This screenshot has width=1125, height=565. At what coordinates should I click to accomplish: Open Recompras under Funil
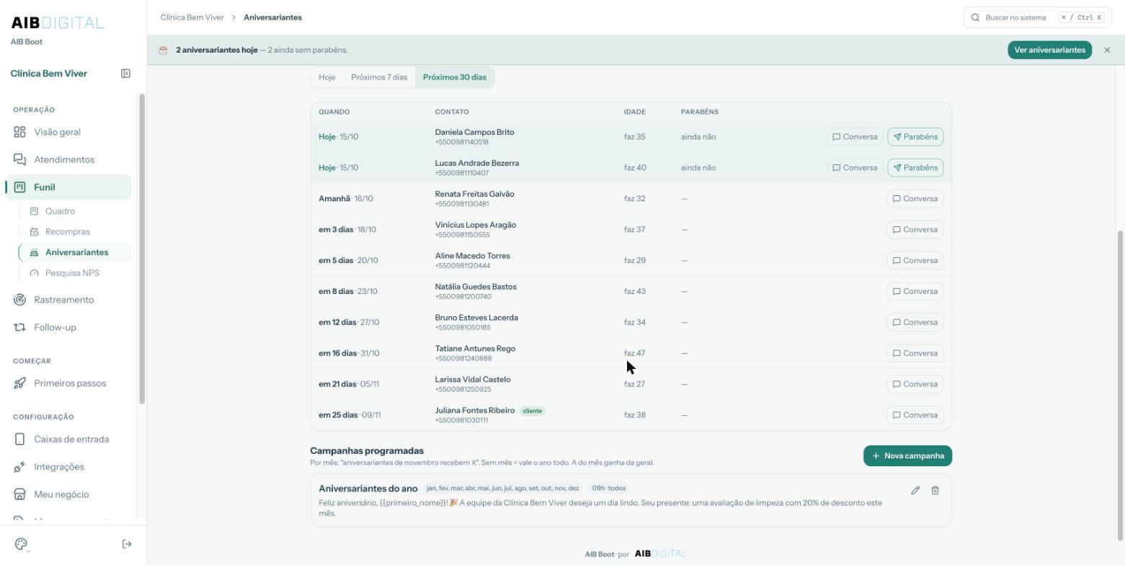coord(75,232)
